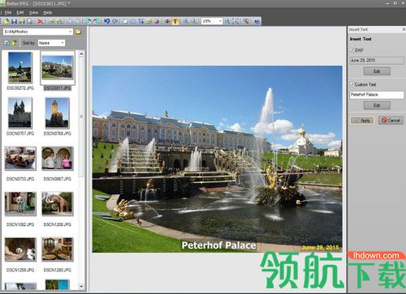The image size is (406, 294).
Task: Click the Open file toolbar icon
Action: [6, 21]
